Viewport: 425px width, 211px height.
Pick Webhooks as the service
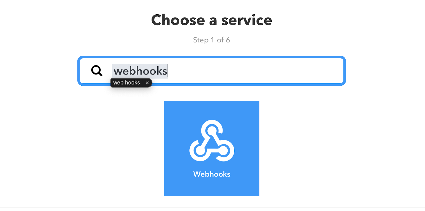(212, 148)
